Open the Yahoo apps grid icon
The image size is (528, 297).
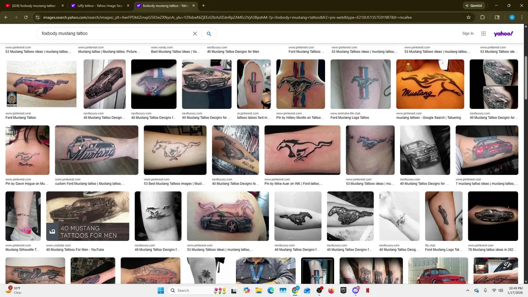click(x=483, y=34)
